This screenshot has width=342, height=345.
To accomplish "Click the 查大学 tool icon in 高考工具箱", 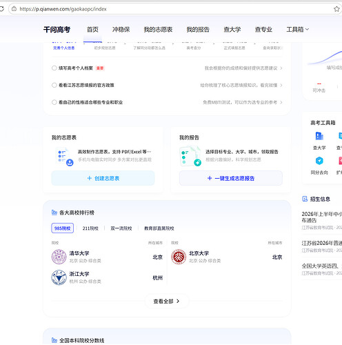I will tap(319, 136).
